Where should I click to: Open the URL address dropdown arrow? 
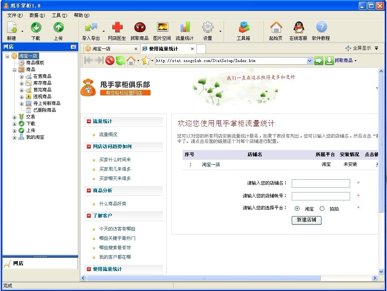[x=309, y=61]
